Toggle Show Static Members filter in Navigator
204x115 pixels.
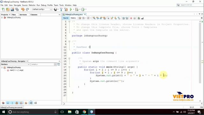12,103
